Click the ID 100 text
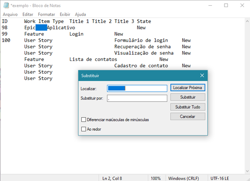This screenshot has width=250, height=181. point(6,40)
